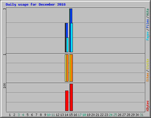The image size is (151, 118).
Task: Click day 12 on the x-axis
Action: pos(58,115)
